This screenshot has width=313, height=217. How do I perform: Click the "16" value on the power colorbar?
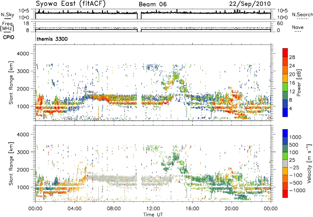click(x=292, y=83)
